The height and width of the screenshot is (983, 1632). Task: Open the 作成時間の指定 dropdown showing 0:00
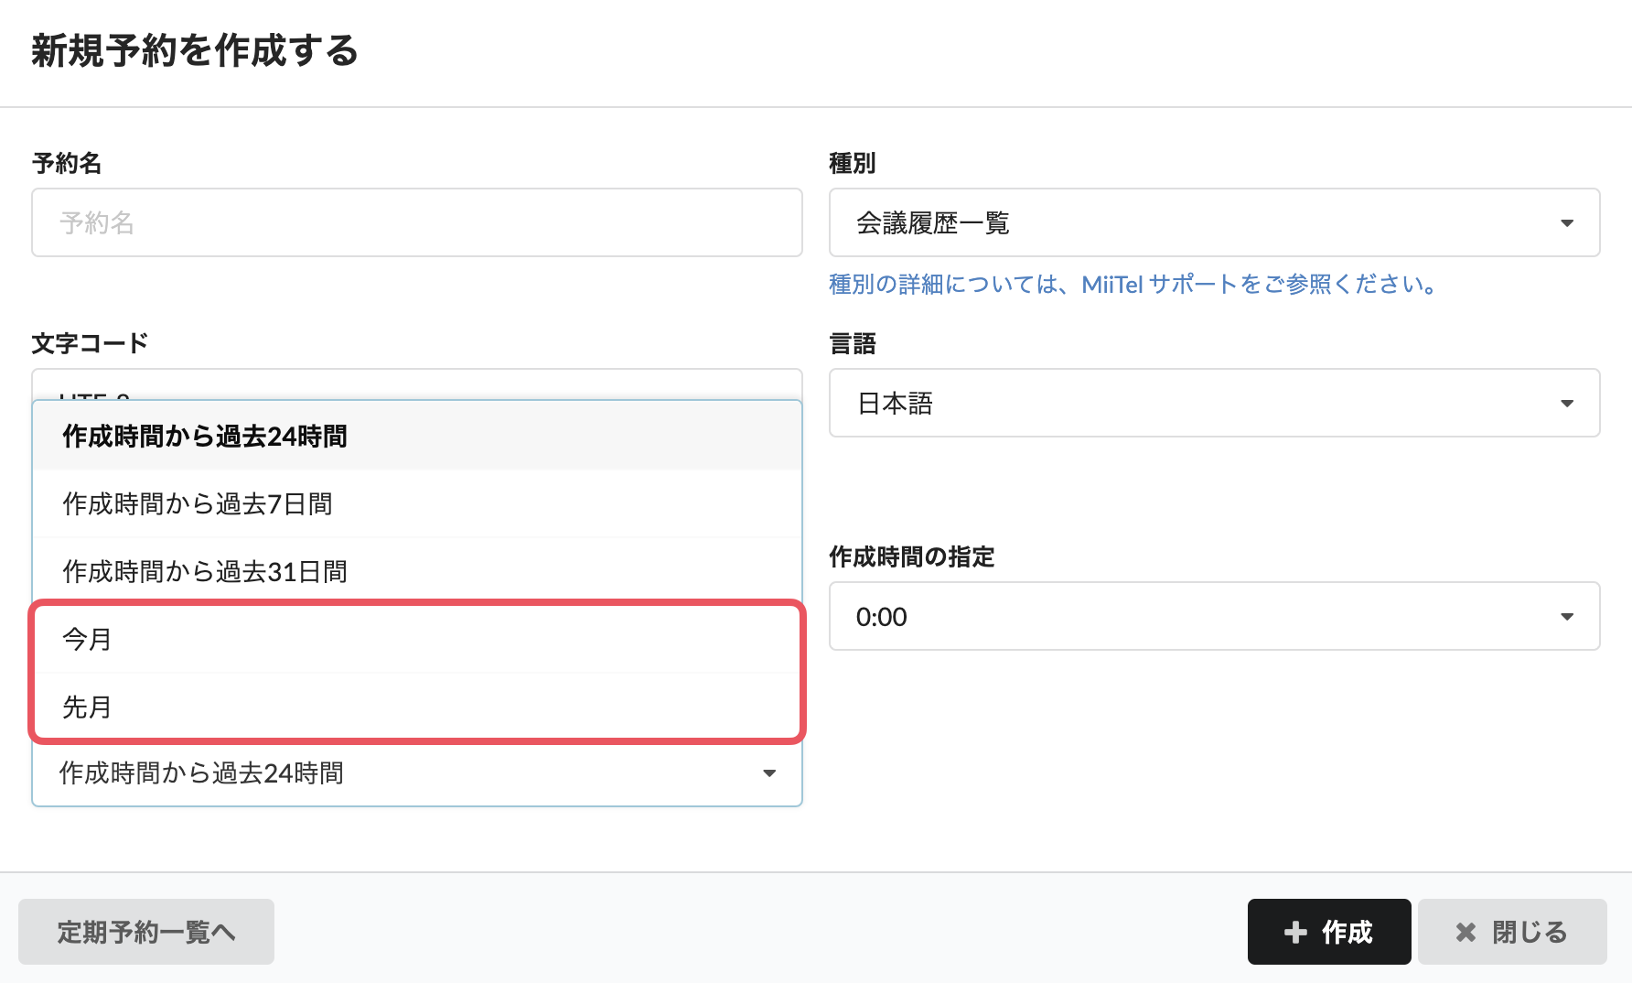1214,616
